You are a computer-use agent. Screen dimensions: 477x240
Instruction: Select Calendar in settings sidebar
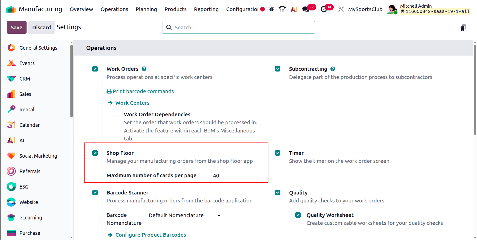[36, 125]
